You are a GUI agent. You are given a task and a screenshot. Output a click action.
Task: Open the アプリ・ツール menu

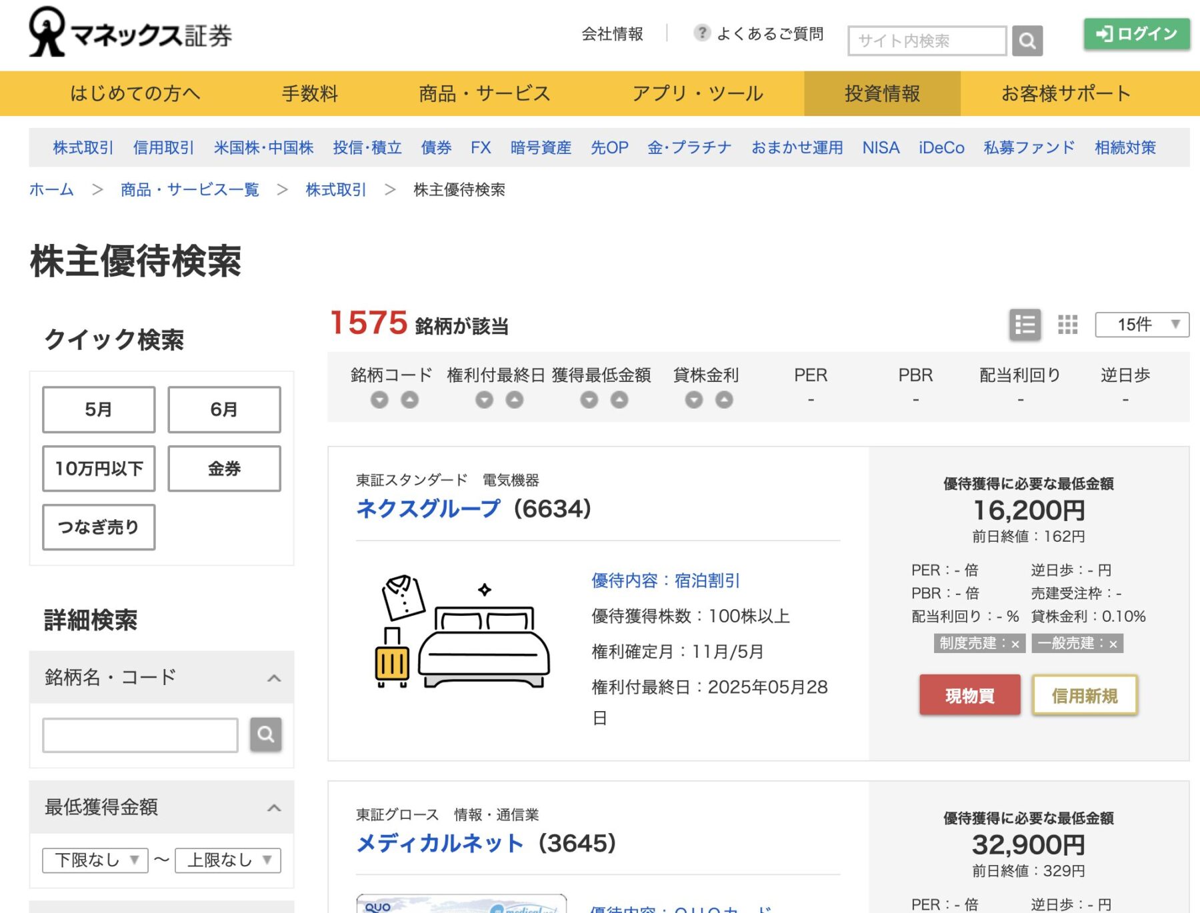click(x=698, y=93)
